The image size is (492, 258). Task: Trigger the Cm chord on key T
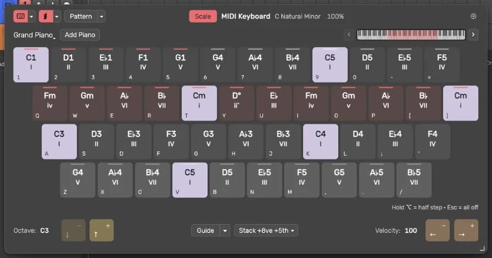[x=199, y=103]
